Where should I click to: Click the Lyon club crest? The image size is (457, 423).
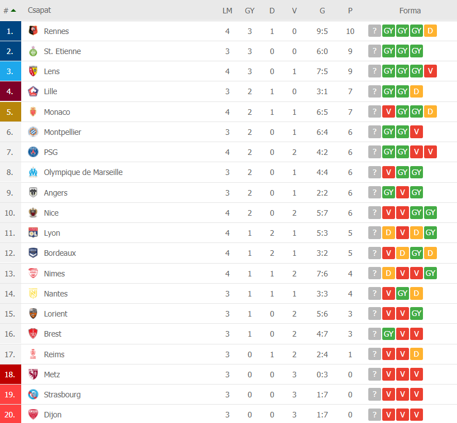click(x=33, y=232)
